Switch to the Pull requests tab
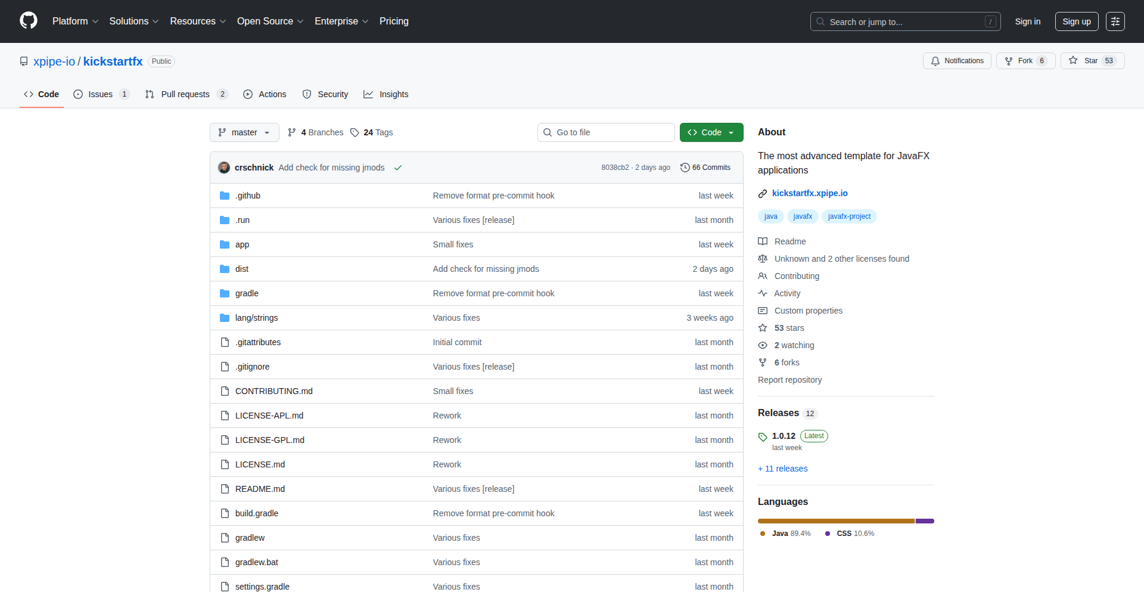 pyautogui.click(x=185, y=94)
